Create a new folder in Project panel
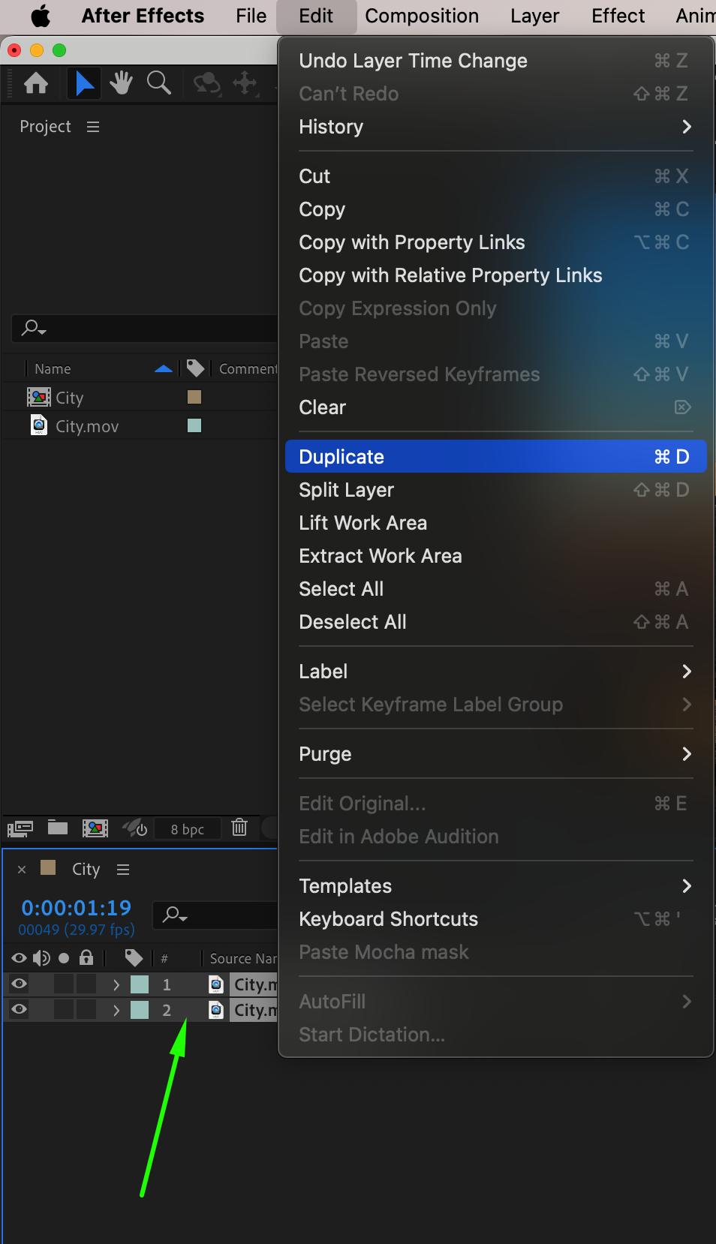This screenshot has height=1244, width=716. tap(58, 828)
